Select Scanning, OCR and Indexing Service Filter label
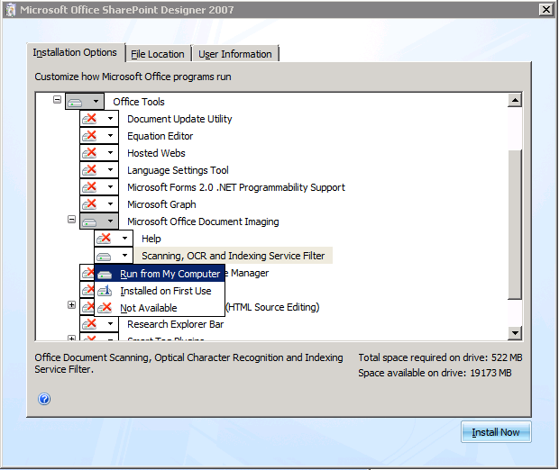The image size is (559, 470). click(234, 256)
